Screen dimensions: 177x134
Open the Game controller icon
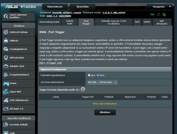[x=6, y=83]
